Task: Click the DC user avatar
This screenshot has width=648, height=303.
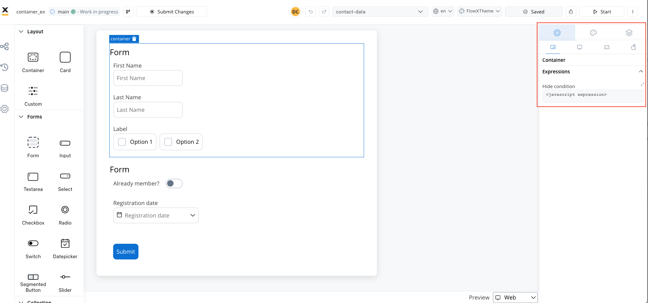Action: pyautogui.click(x=295, y=12)
